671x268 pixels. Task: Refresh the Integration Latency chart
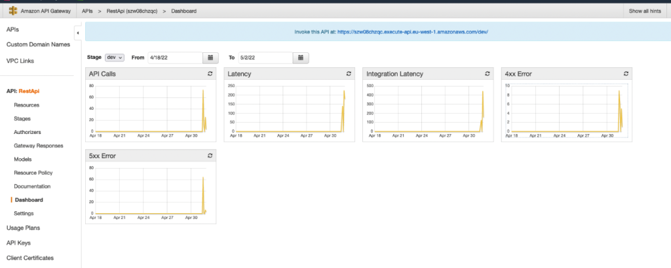coord(487,74)
